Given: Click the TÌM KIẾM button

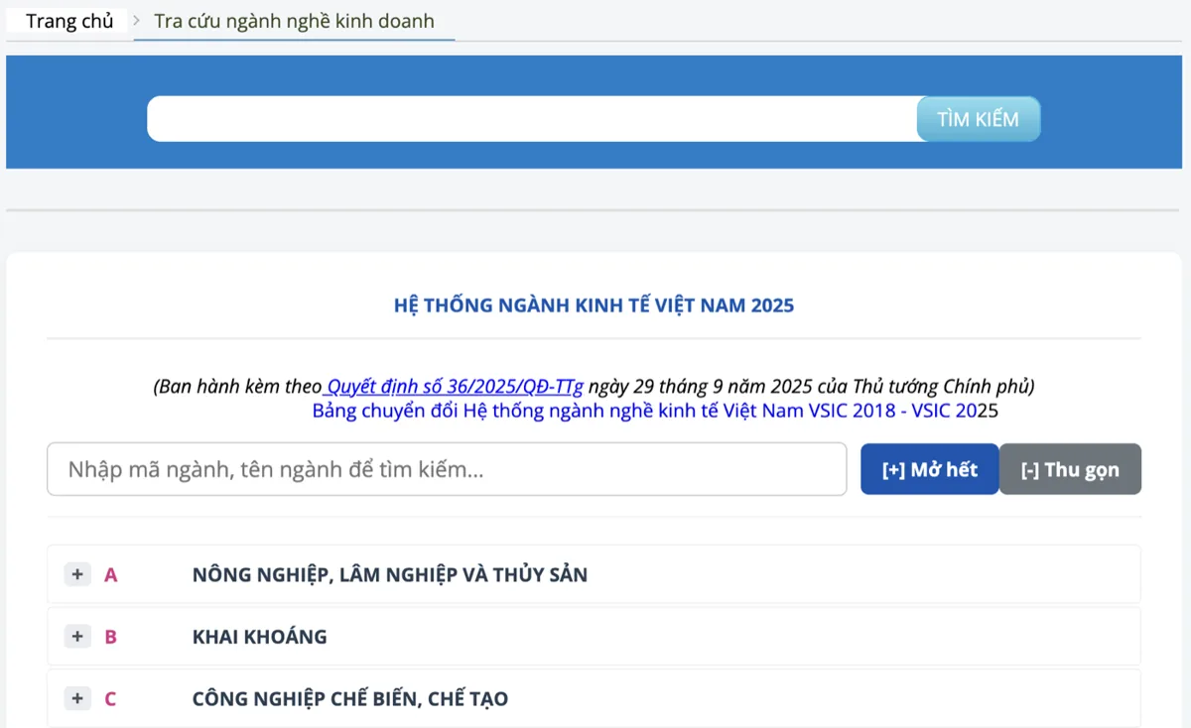Looking at the screenshot, I should [978, 119].
